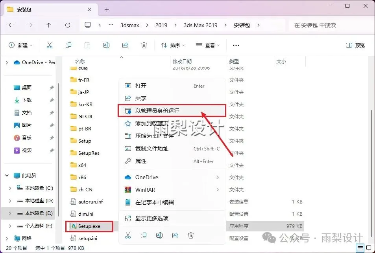
Task: Choose 添加到收藏夹 from the context menu
Action: click(x=172, y=123)
